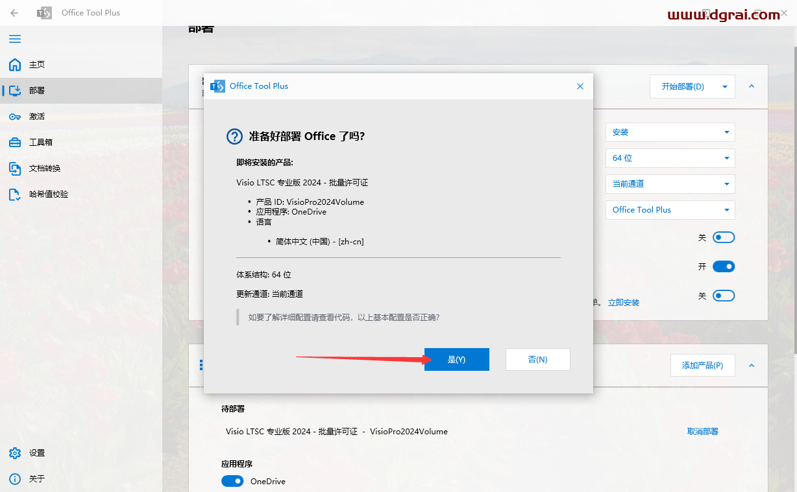Click the 体系结构: 64 位 text

[x=264, y=275]
